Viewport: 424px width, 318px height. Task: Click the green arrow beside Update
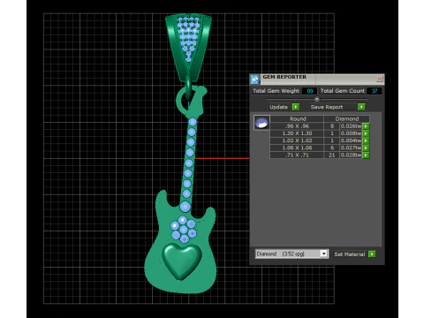(x=296, y=107)
